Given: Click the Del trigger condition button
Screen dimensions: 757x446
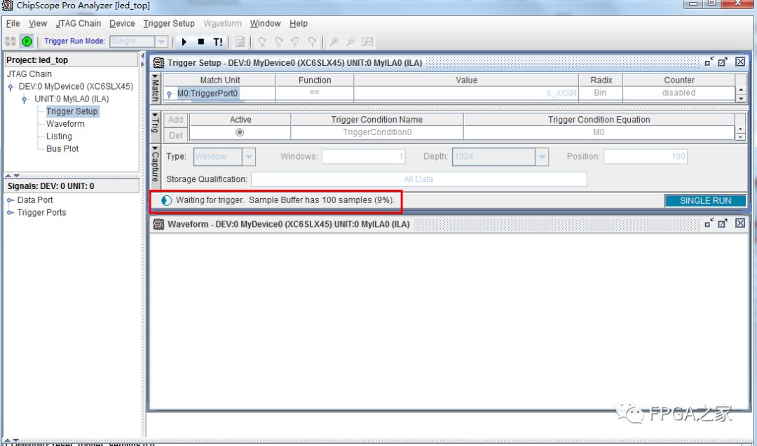Looking at the screenshot, I should click(176, 136).
